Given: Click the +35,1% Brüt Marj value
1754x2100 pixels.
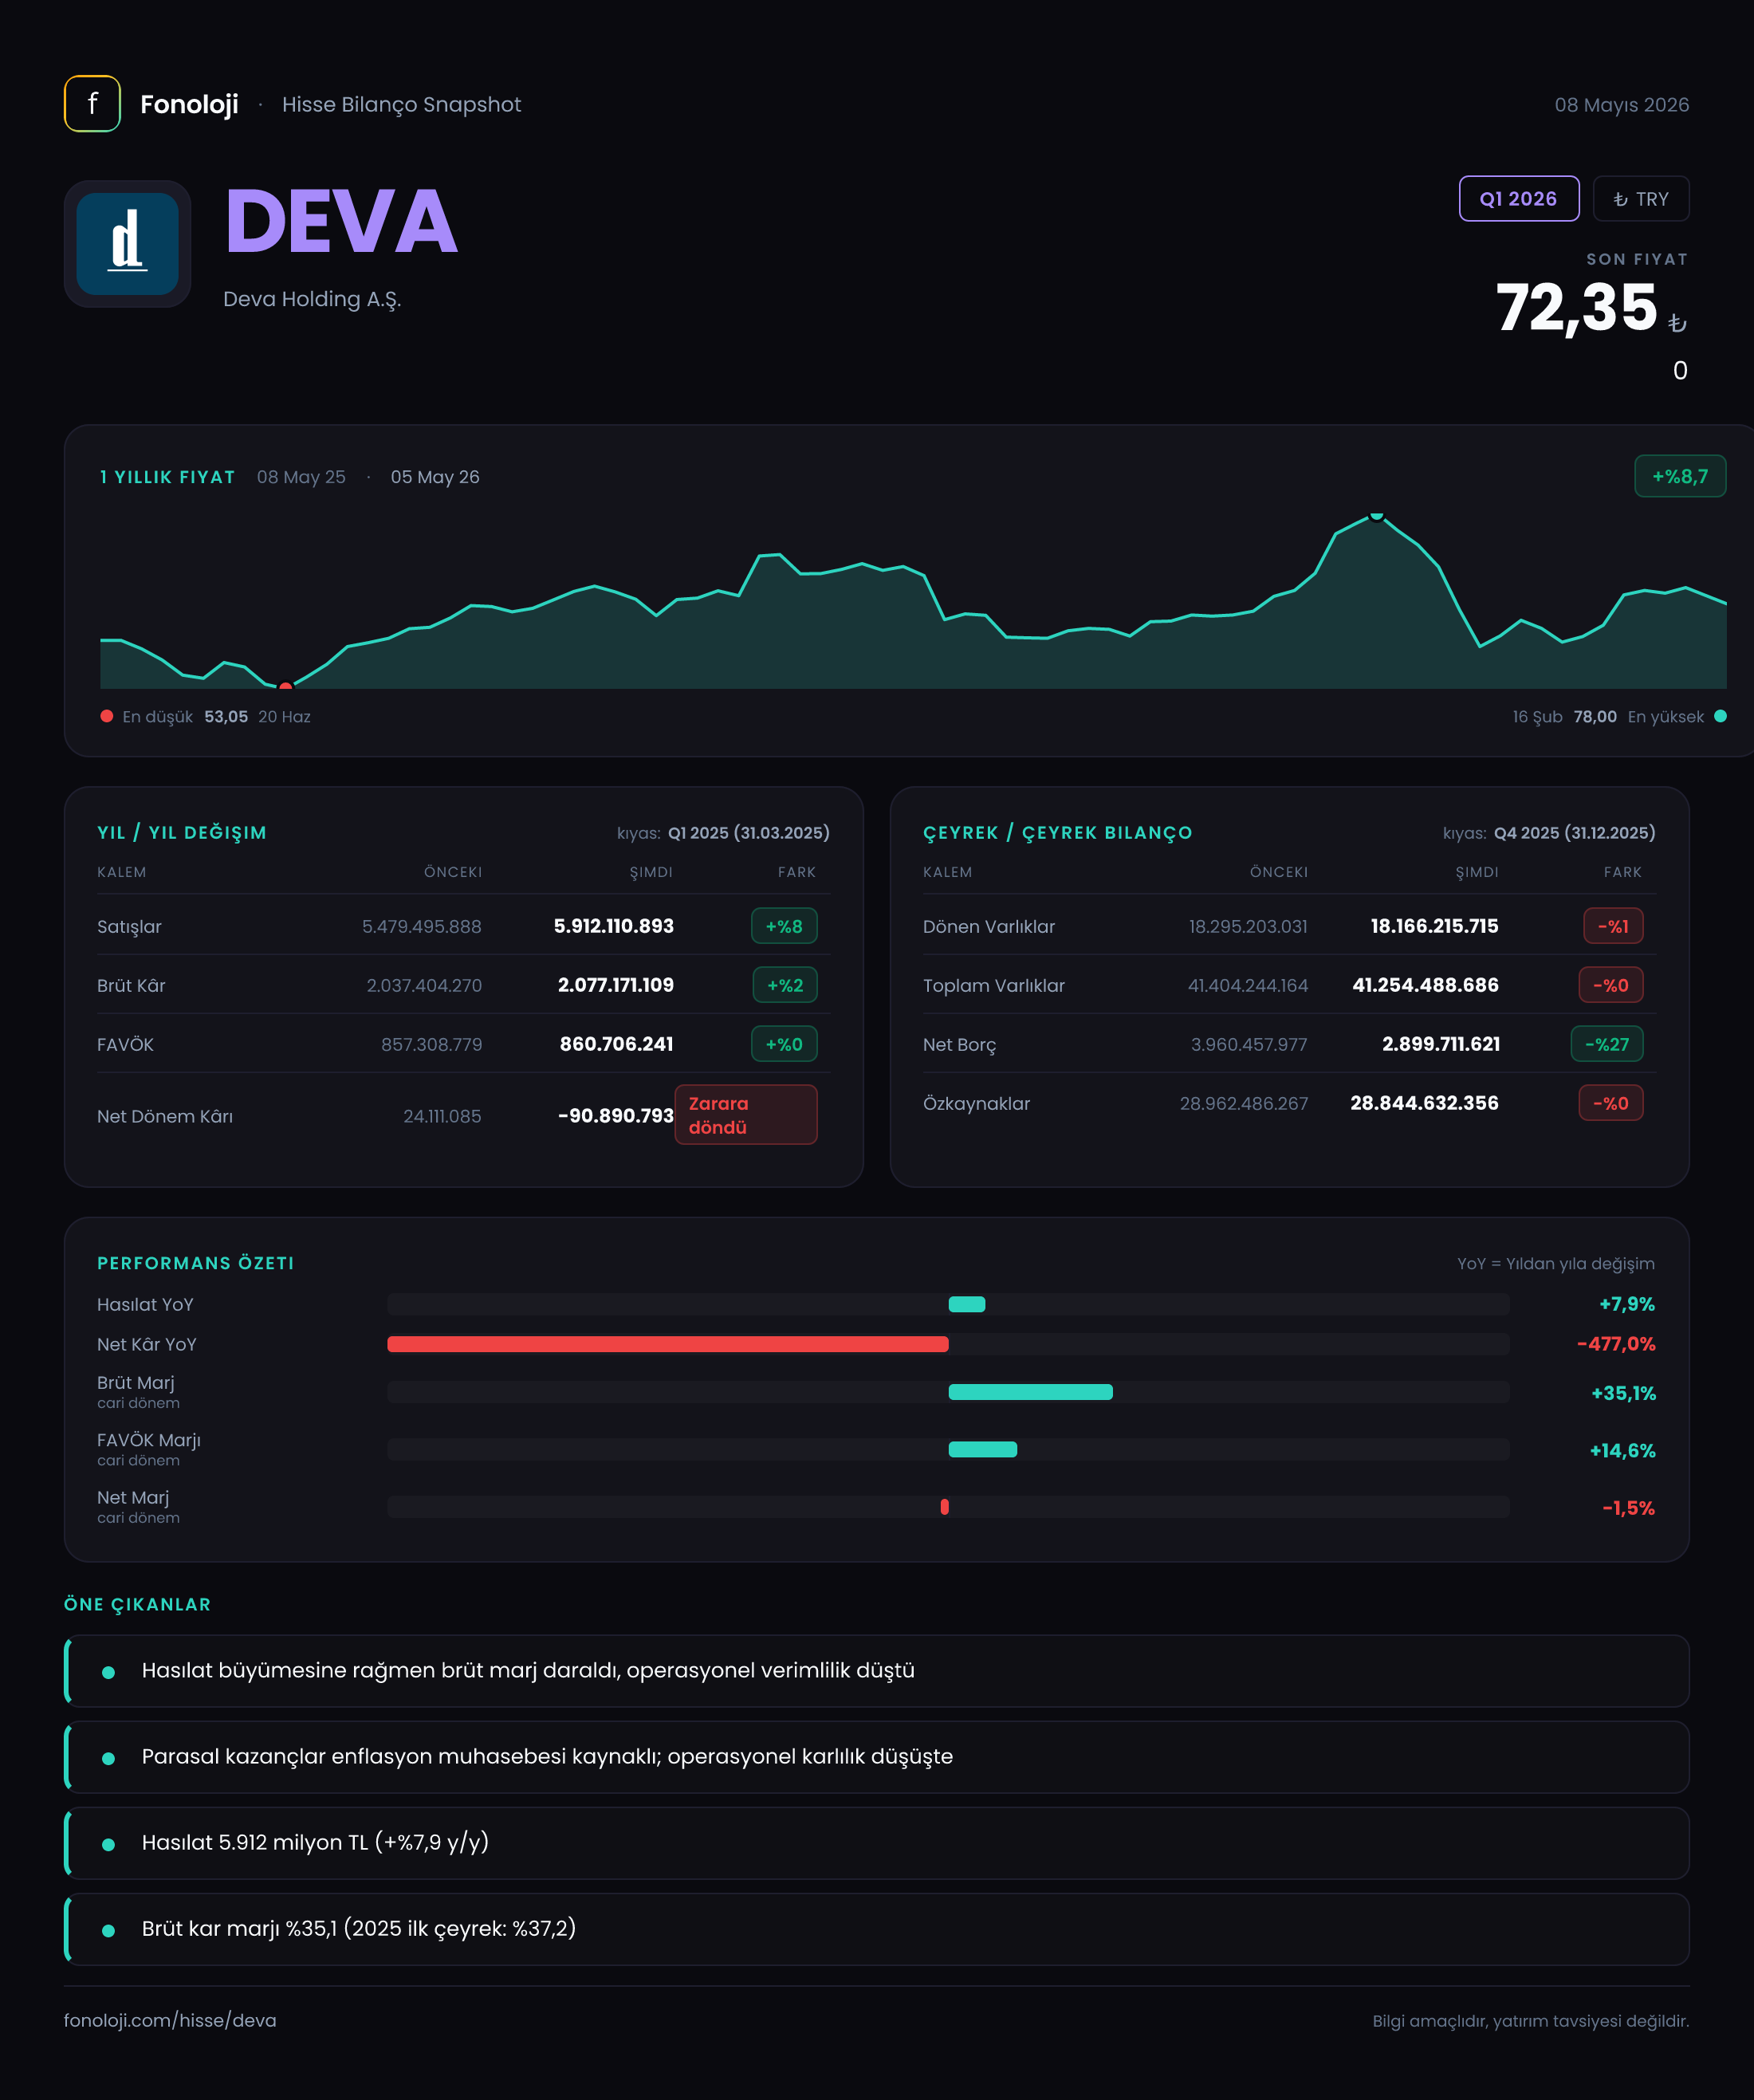Looking at the screenshot, I should [x=1623, y=1393].
